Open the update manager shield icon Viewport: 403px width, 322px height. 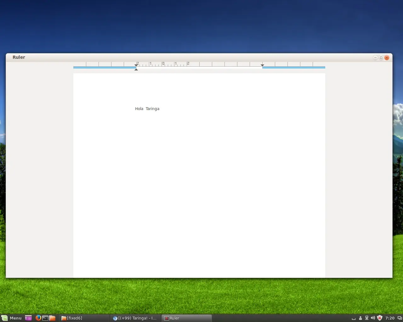point(380,318)
